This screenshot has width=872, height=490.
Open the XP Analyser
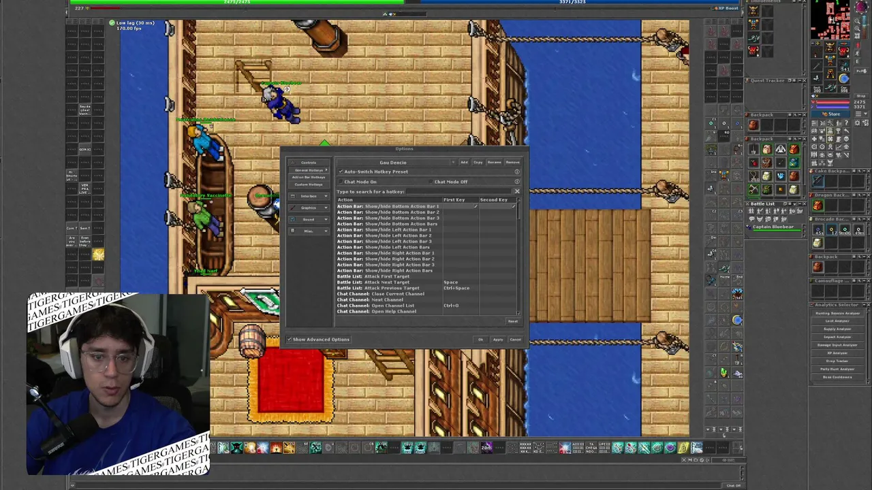(837, 353)
